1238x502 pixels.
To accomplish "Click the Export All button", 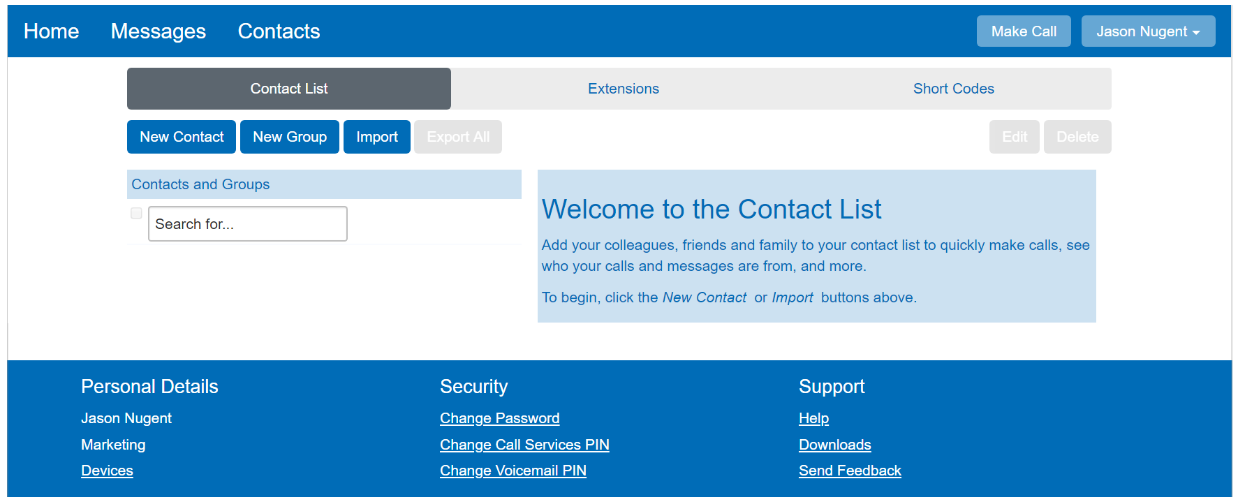I will [x=458, y=137].
